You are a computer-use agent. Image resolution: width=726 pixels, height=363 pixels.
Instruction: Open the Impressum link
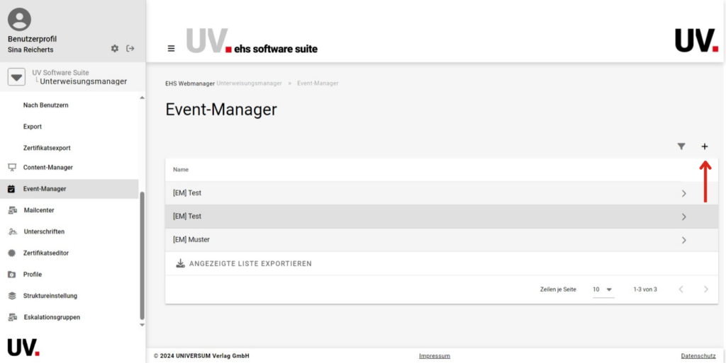pyautogui.click(x=434, y=356)
